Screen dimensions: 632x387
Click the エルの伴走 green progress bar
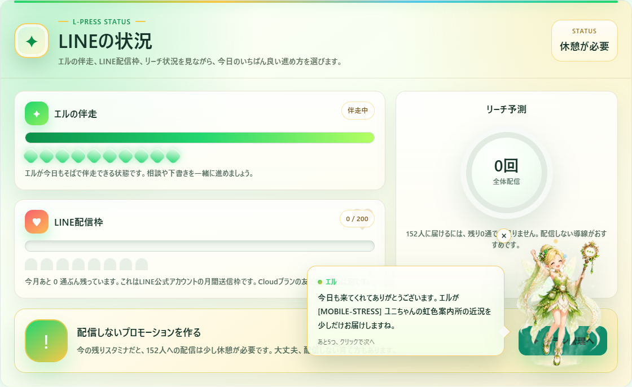click(x=200, y=138)
